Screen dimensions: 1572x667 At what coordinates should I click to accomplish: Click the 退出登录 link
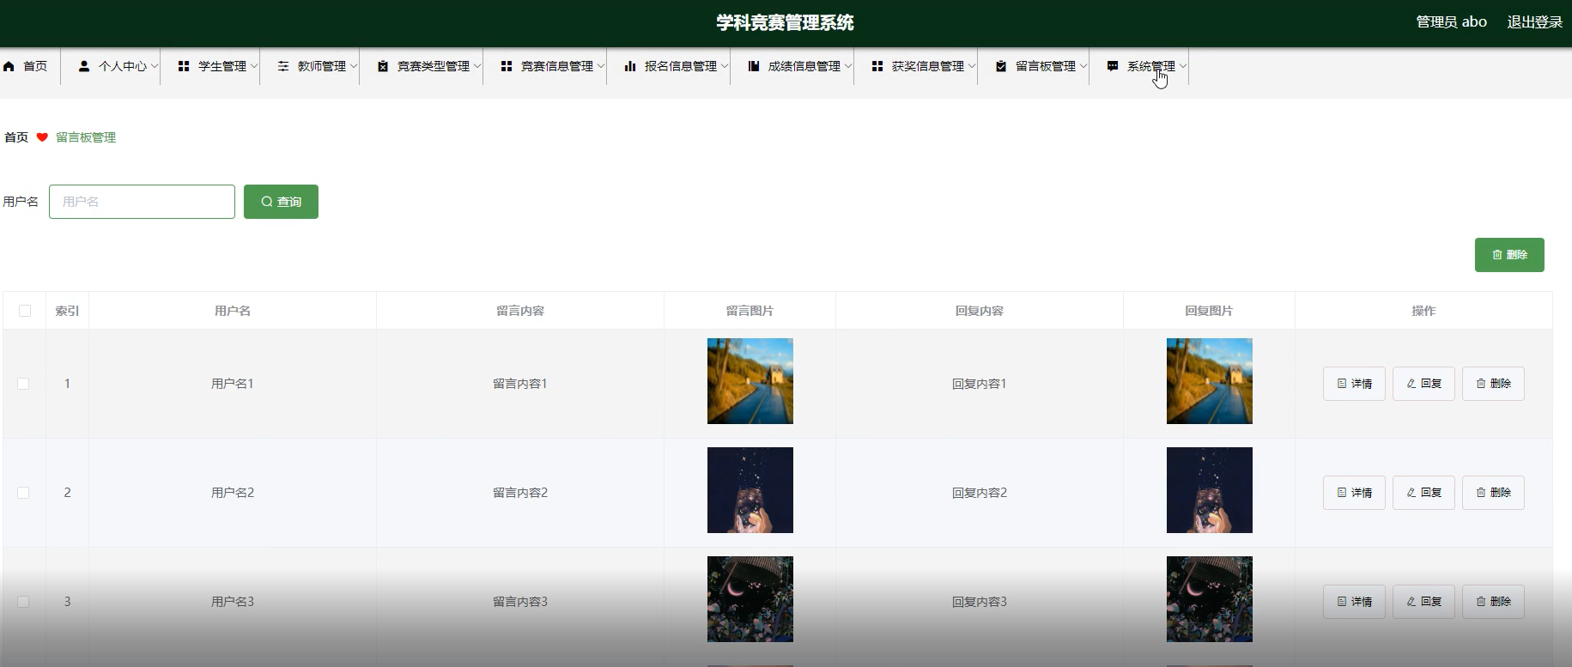coord(1535,22)
